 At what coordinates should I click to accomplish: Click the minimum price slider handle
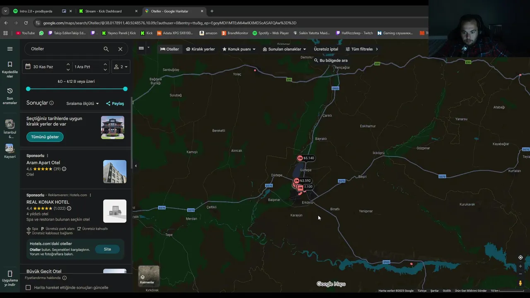(x=28, y=89)
